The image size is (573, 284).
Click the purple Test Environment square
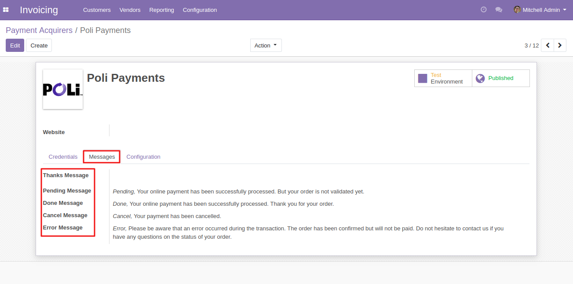(x=423, y=78)
